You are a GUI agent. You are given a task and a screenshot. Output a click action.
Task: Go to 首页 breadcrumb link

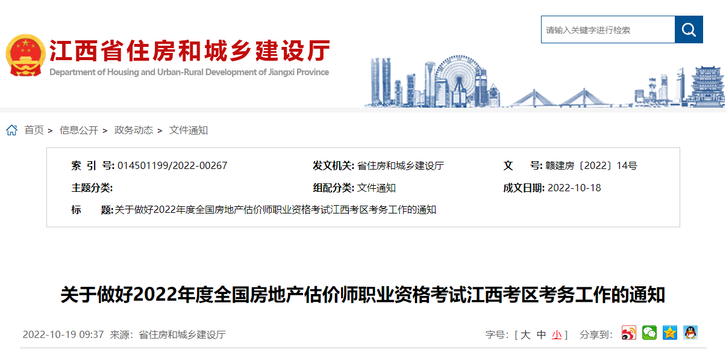click(x=34, y=130)
